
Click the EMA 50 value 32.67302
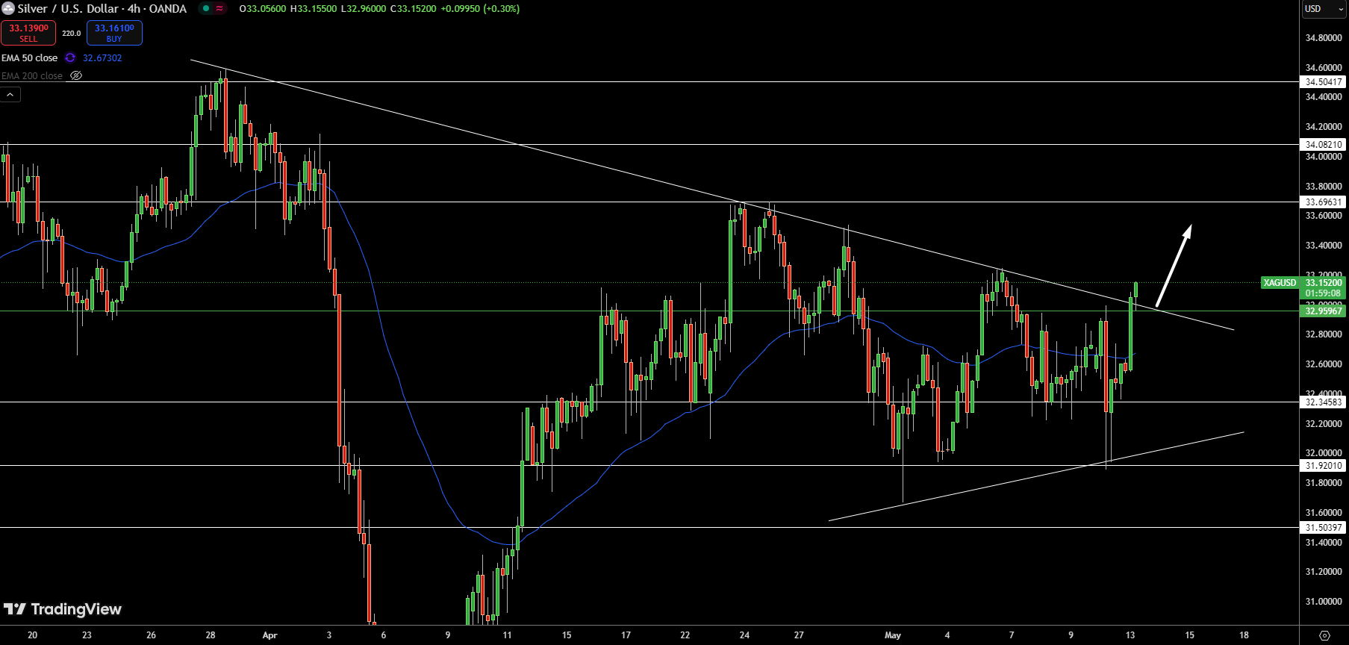click(102, 57)
